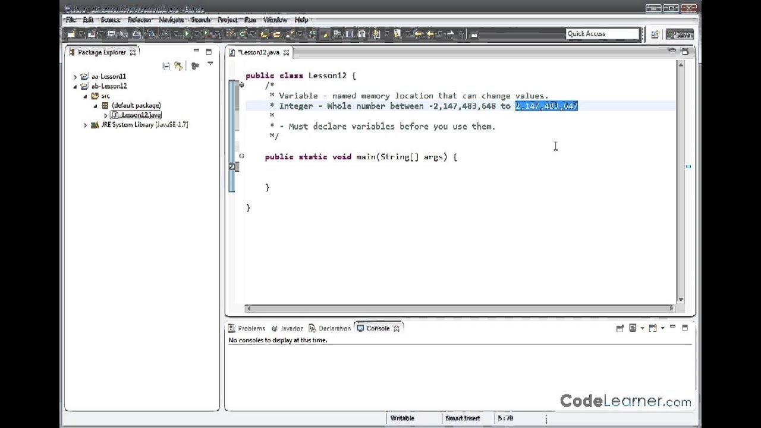The image size is (761, 428).
Task: Minimize the Console panel
Action: pyautogui.click(x=672, y=327)
